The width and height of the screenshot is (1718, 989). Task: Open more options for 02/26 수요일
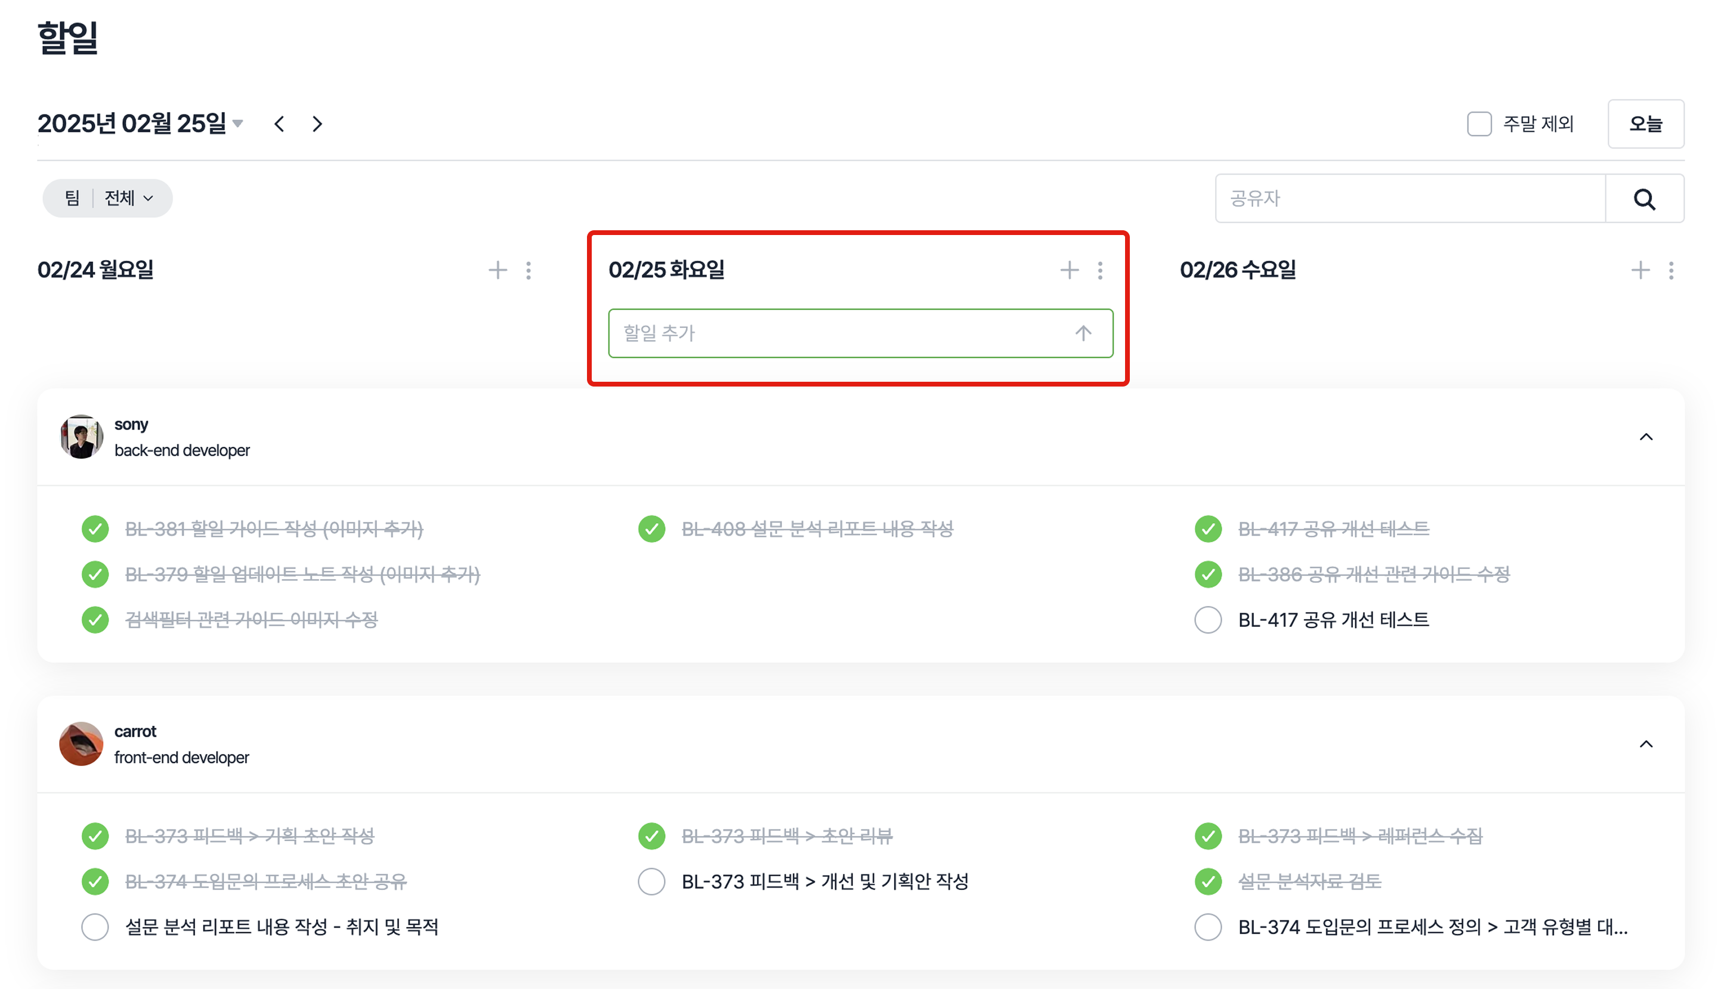(1670, 270)
